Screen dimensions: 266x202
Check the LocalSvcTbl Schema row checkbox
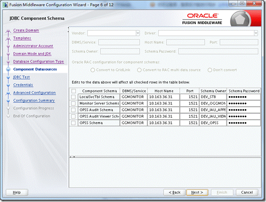73,97
